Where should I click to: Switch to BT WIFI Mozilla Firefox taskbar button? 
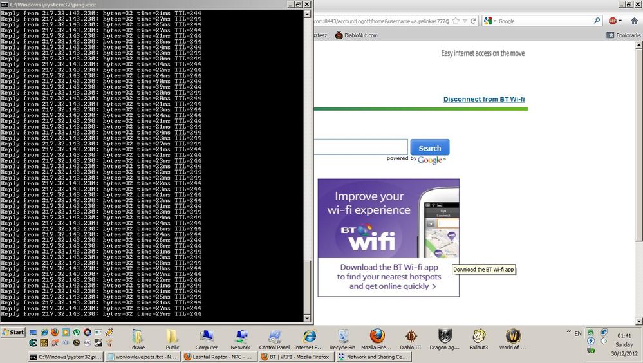[x=295, y=357]
